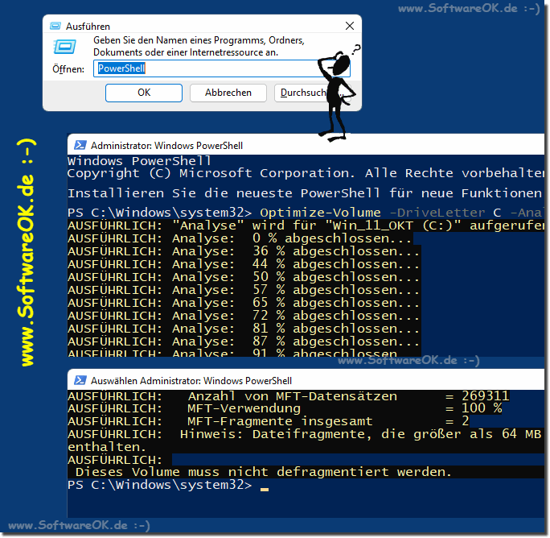The image size is (550, 538).
Task: Click 'Dieses Volume muss nicht defragmentiert werden.'
Action: [x=264, y=472]
